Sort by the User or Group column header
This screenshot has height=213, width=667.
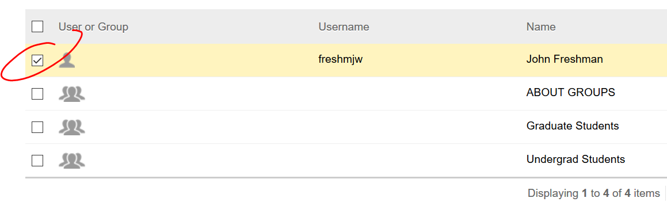point(93,27)
